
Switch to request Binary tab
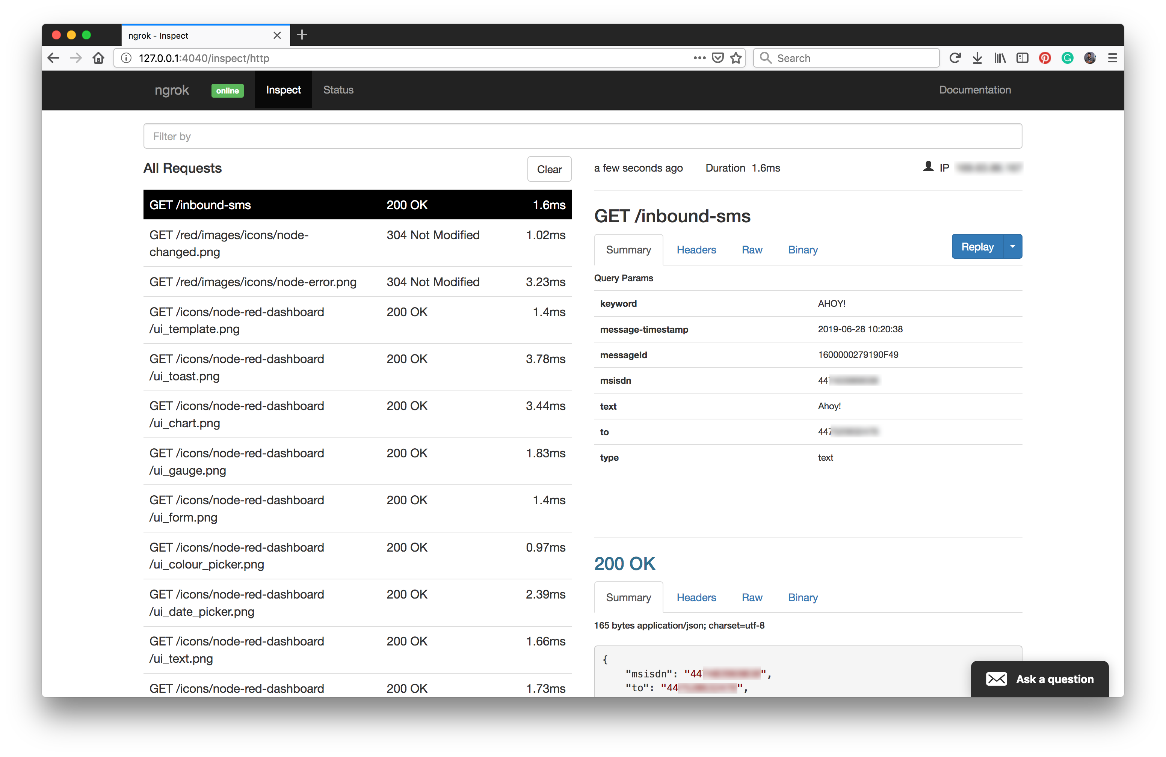click(x=803, y=250)
